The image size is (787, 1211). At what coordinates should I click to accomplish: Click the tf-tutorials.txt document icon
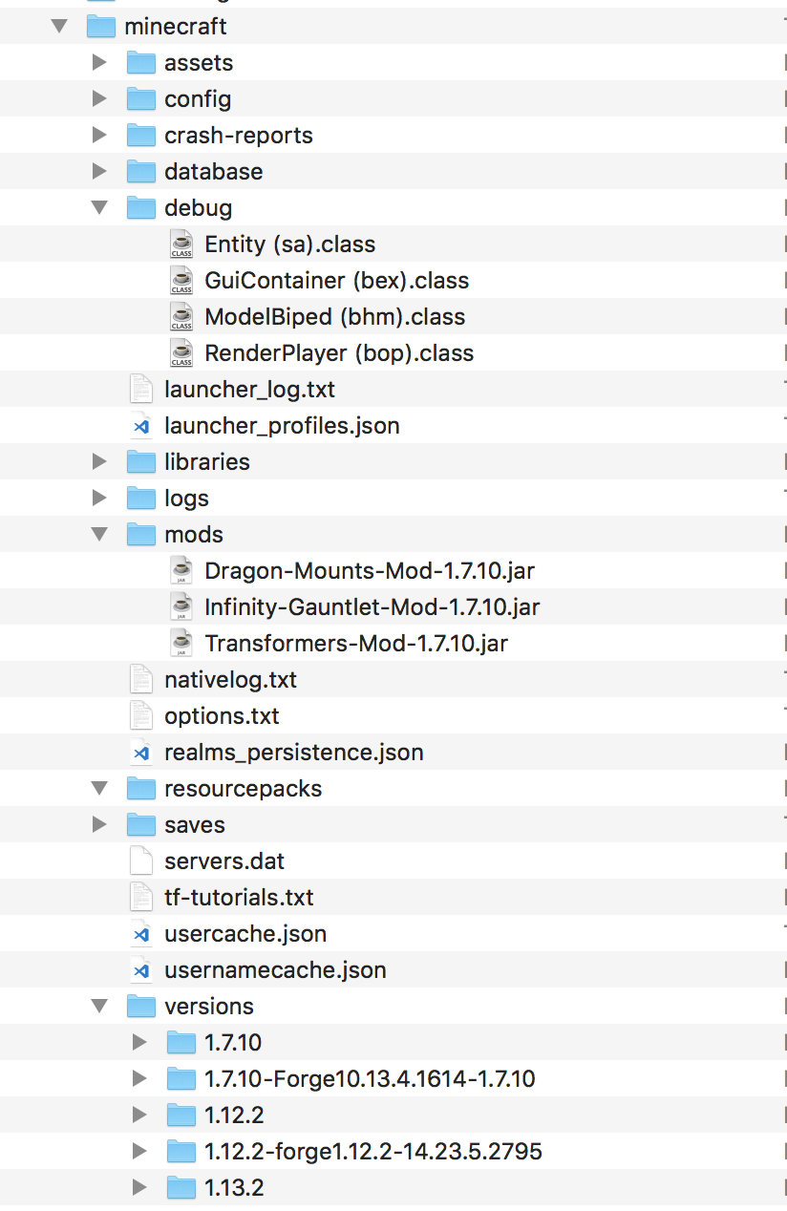(x=140, y=897)
